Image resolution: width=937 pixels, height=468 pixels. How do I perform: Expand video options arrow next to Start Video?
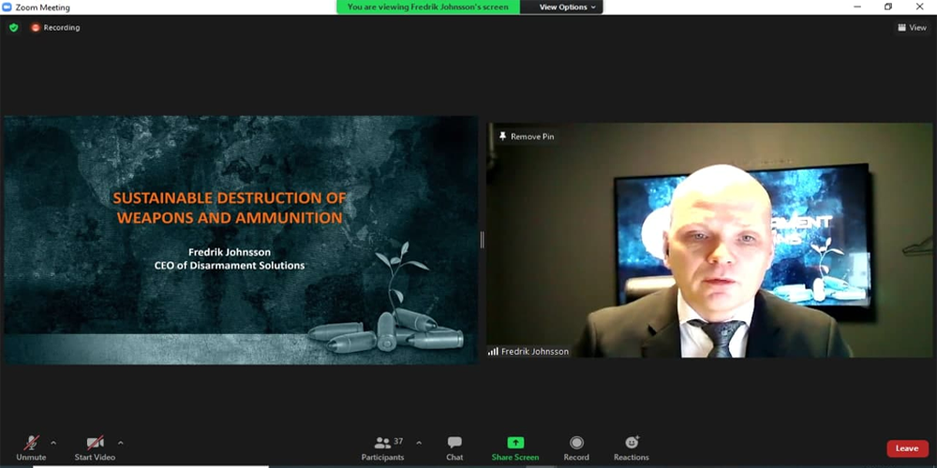point(121,443)
